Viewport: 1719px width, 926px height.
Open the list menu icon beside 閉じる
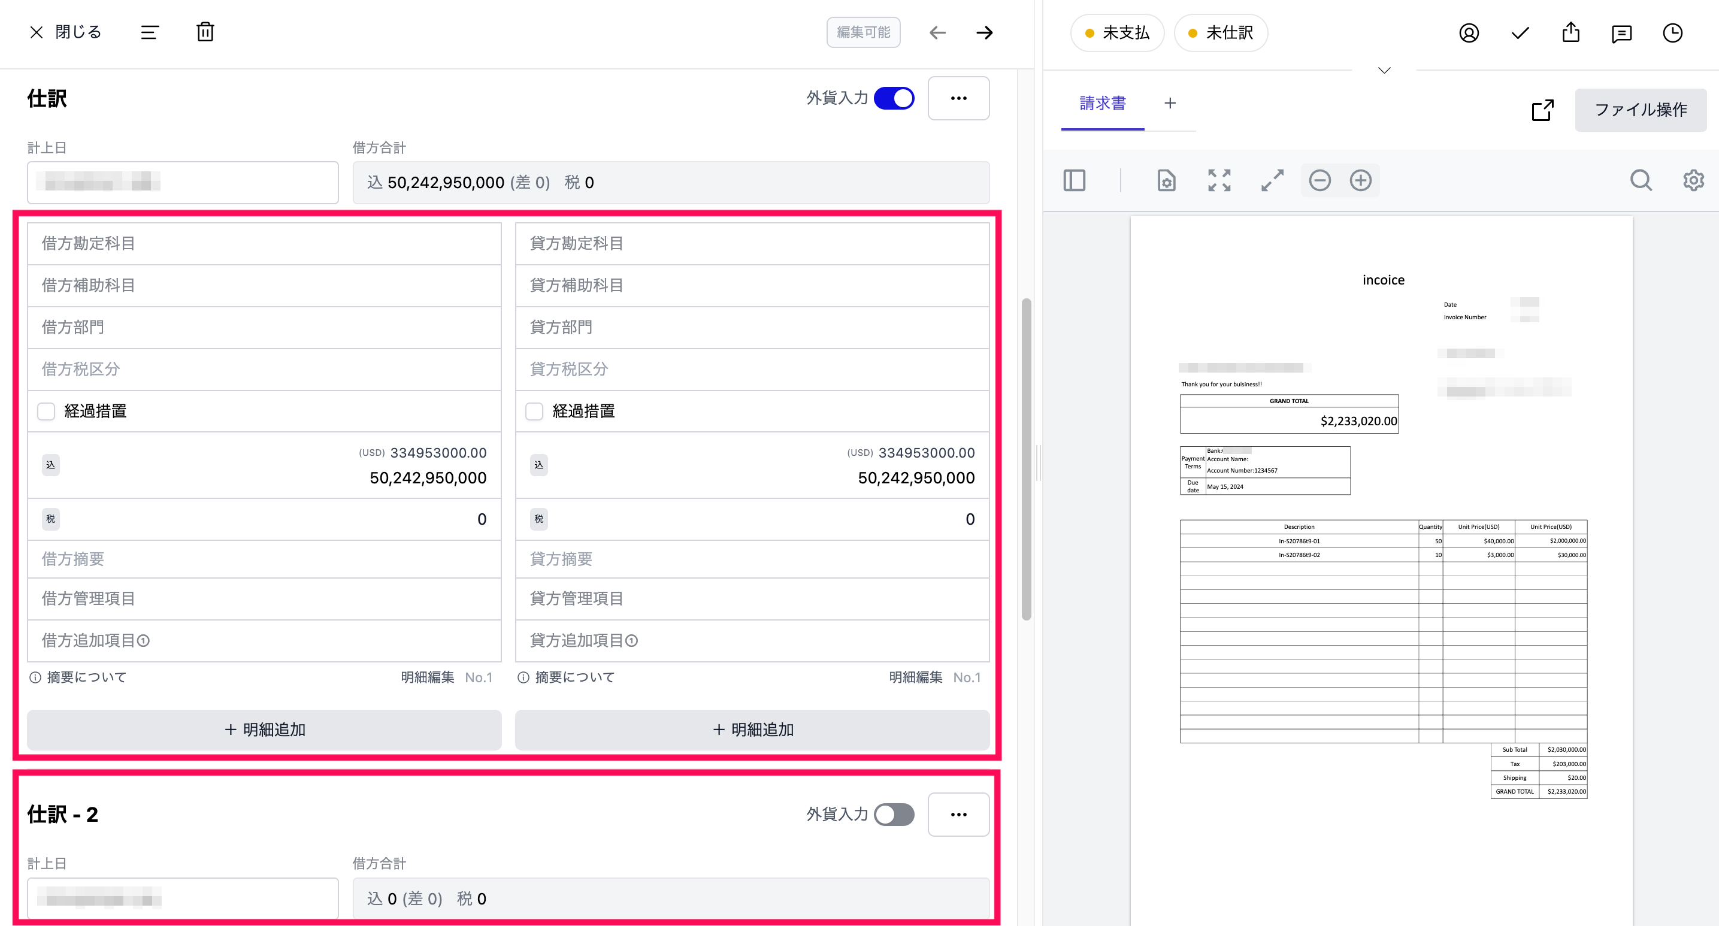(150, 32)
